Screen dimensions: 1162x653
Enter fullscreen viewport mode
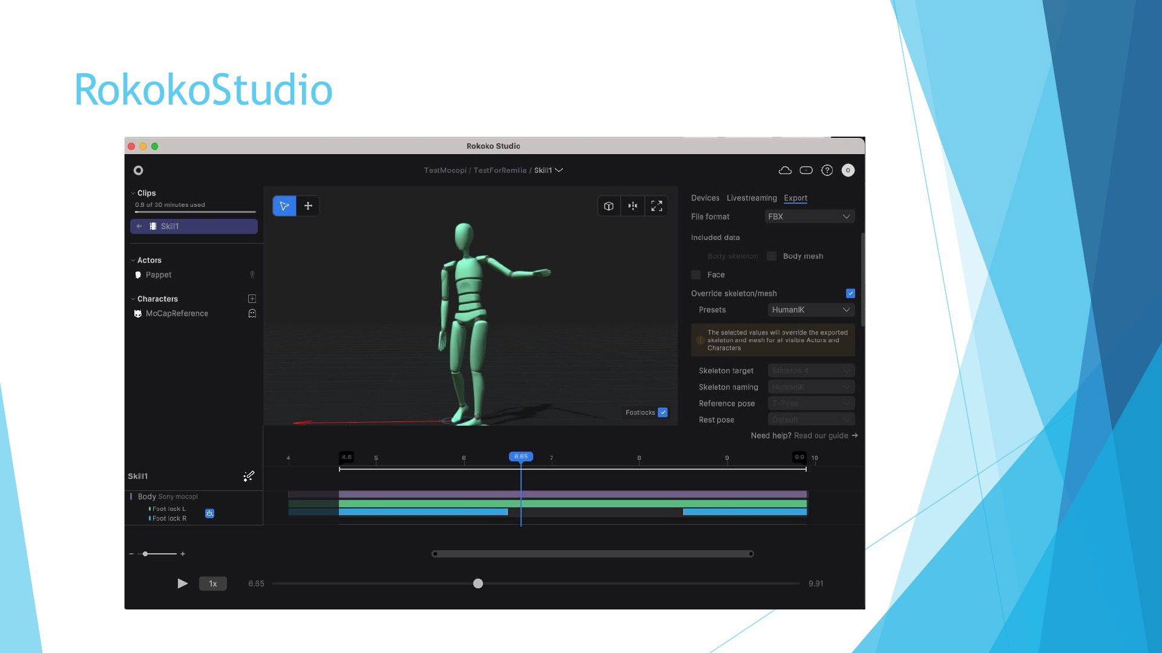click(657, 206)
